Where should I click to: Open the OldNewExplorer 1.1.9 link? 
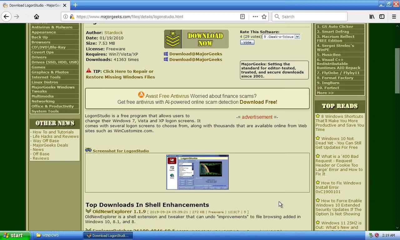click(119, 212)
